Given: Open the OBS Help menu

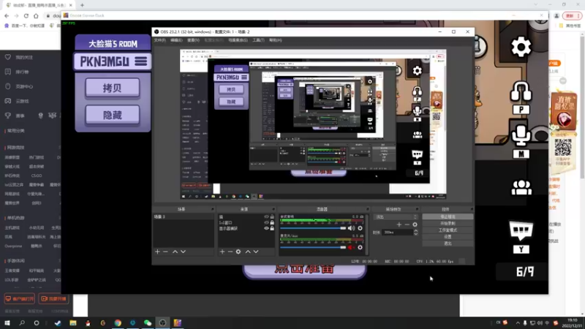Looking at the screenshot, I should 276,40.
